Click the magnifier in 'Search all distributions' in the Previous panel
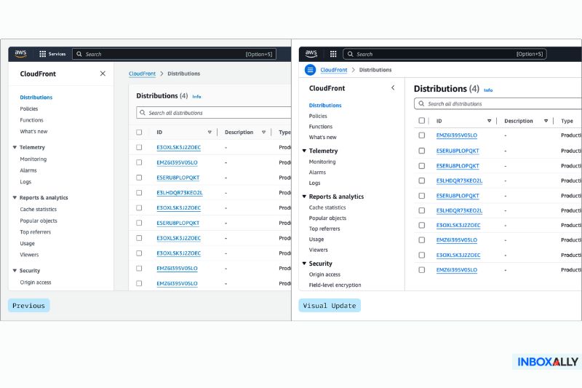 click(142, 113)
